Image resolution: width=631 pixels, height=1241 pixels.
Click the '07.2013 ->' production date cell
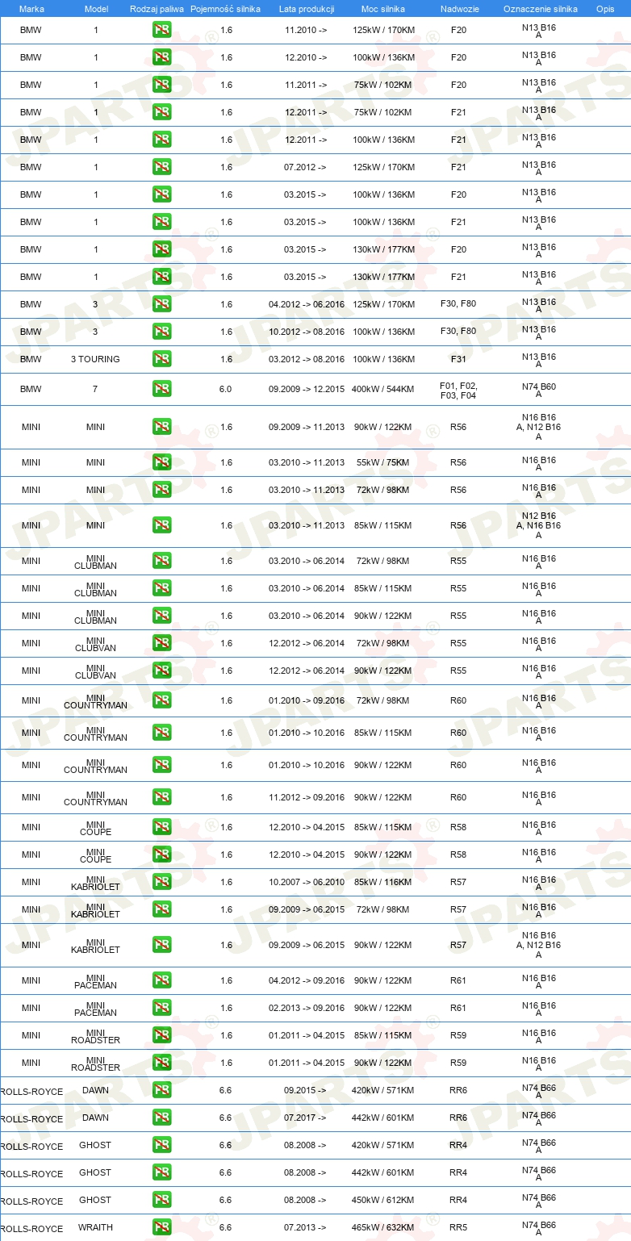point(305,1227)
